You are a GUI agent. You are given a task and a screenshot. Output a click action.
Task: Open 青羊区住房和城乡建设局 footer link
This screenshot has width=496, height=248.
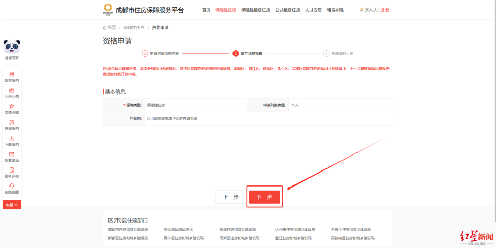click(x=183, y=238)
